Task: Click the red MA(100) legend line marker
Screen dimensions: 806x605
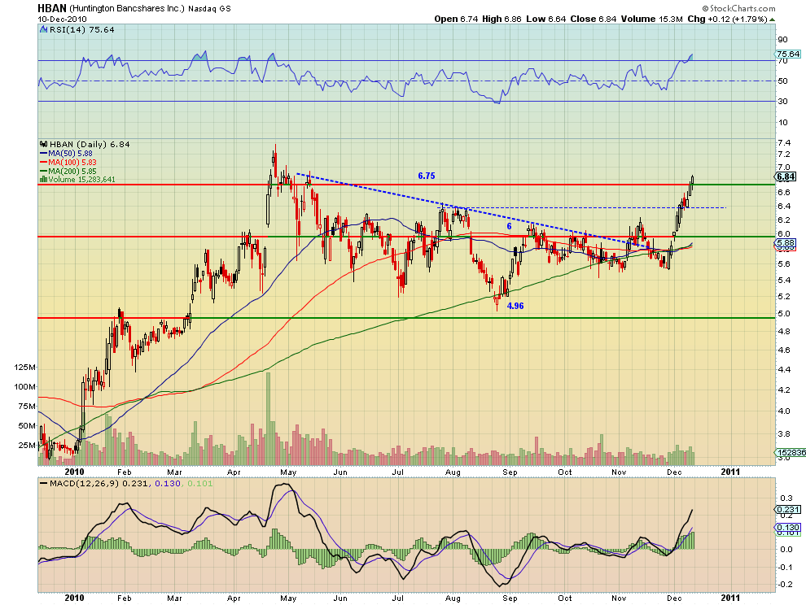Action: [44, 163]
